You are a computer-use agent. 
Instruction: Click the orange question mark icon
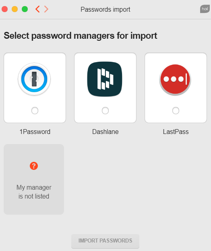(x=34, y=166)
